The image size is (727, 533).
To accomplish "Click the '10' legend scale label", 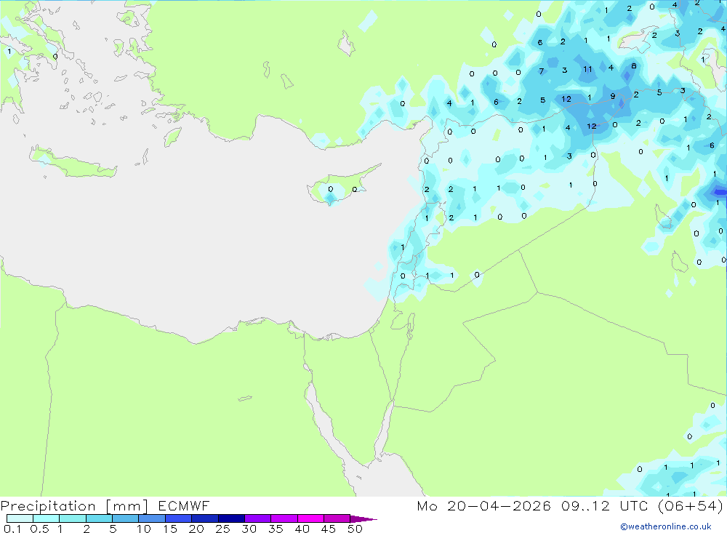I will point(144,529).
